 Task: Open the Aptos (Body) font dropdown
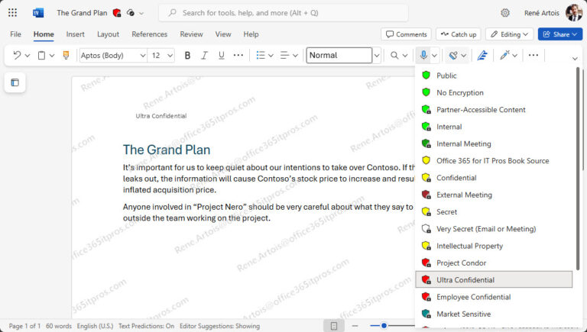(112, 55)
